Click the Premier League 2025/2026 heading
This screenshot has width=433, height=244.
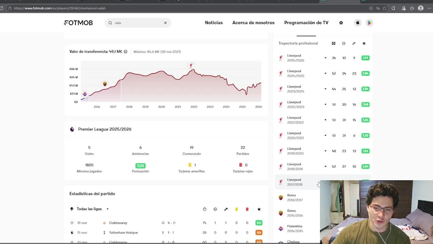(x=105, y=129)
